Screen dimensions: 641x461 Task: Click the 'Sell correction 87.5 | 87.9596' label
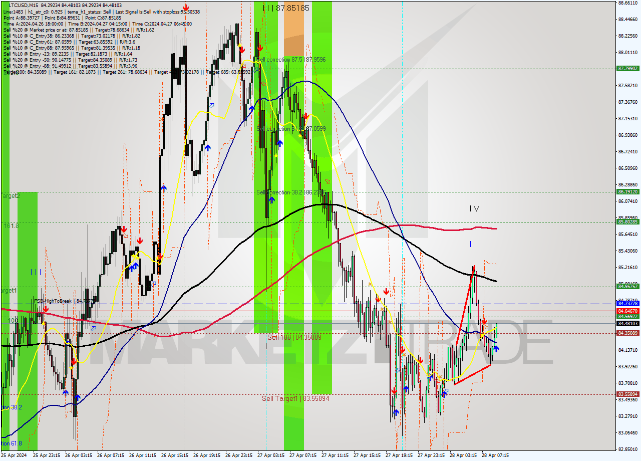coord(290,60)
